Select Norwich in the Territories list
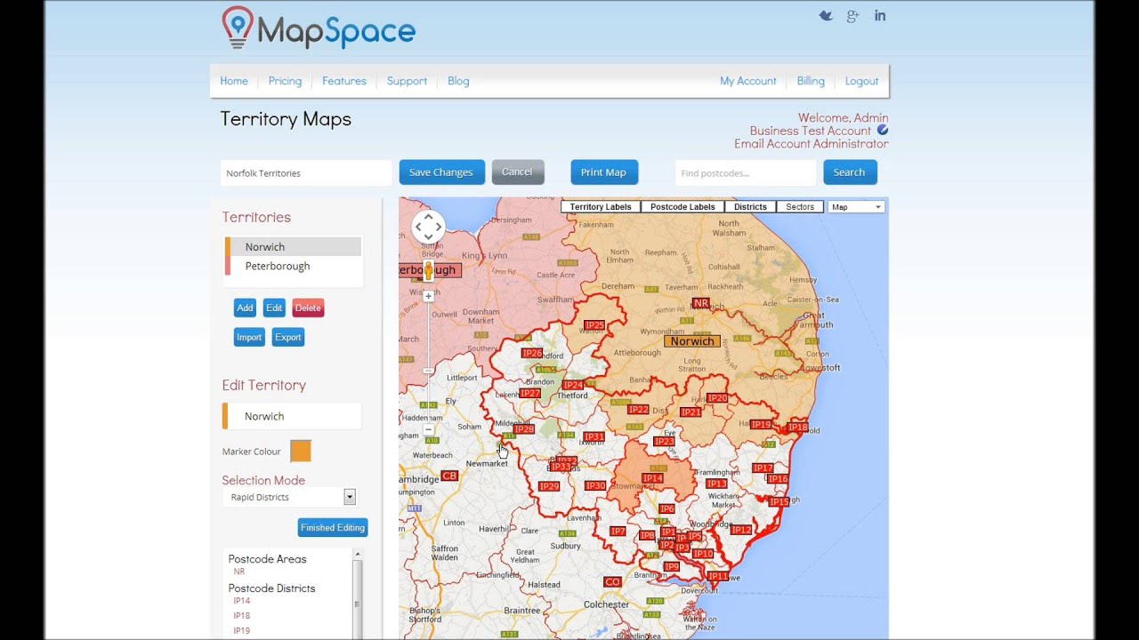This screenshot has width=1139, height=640. [x=294, y=247]
